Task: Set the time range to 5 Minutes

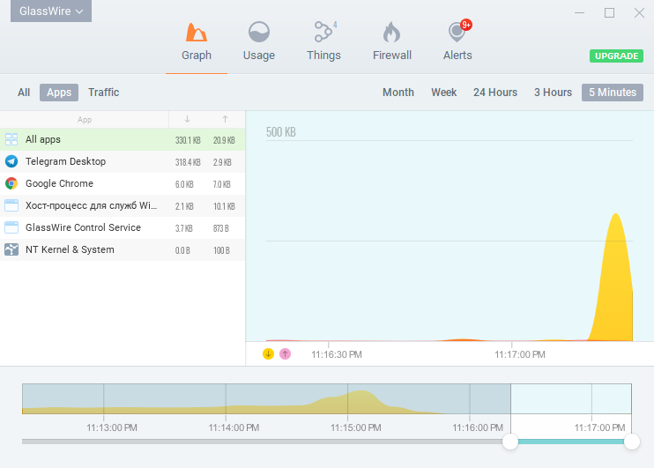Action: point(613,93)
